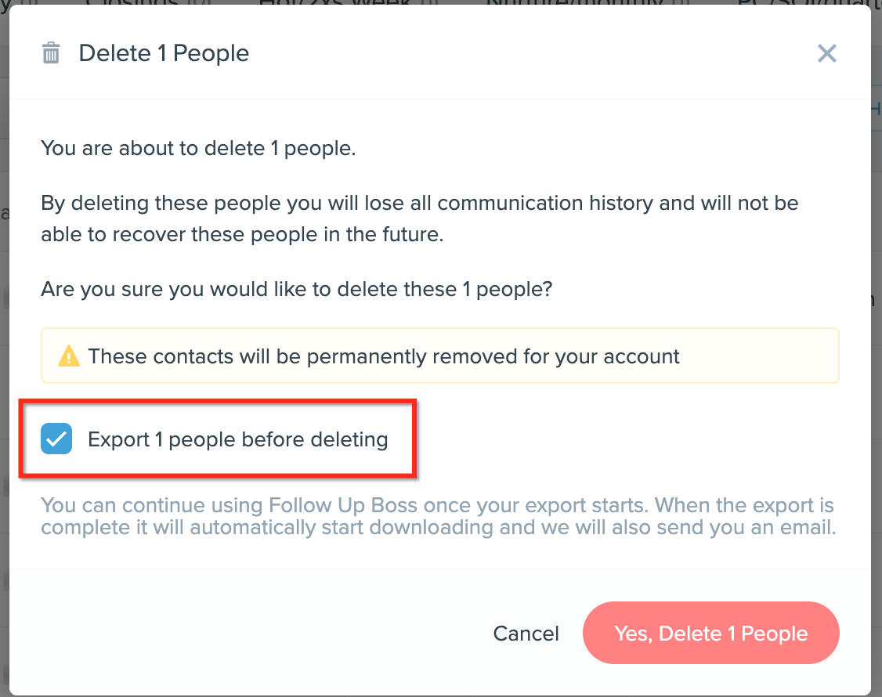Screen dimensions: 882x697
Task: Click the permanently removed warning banner
Action: (440, 356)
